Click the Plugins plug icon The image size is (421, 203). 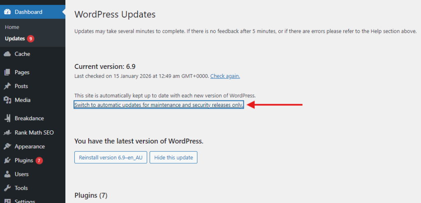(x=7, y=160)
